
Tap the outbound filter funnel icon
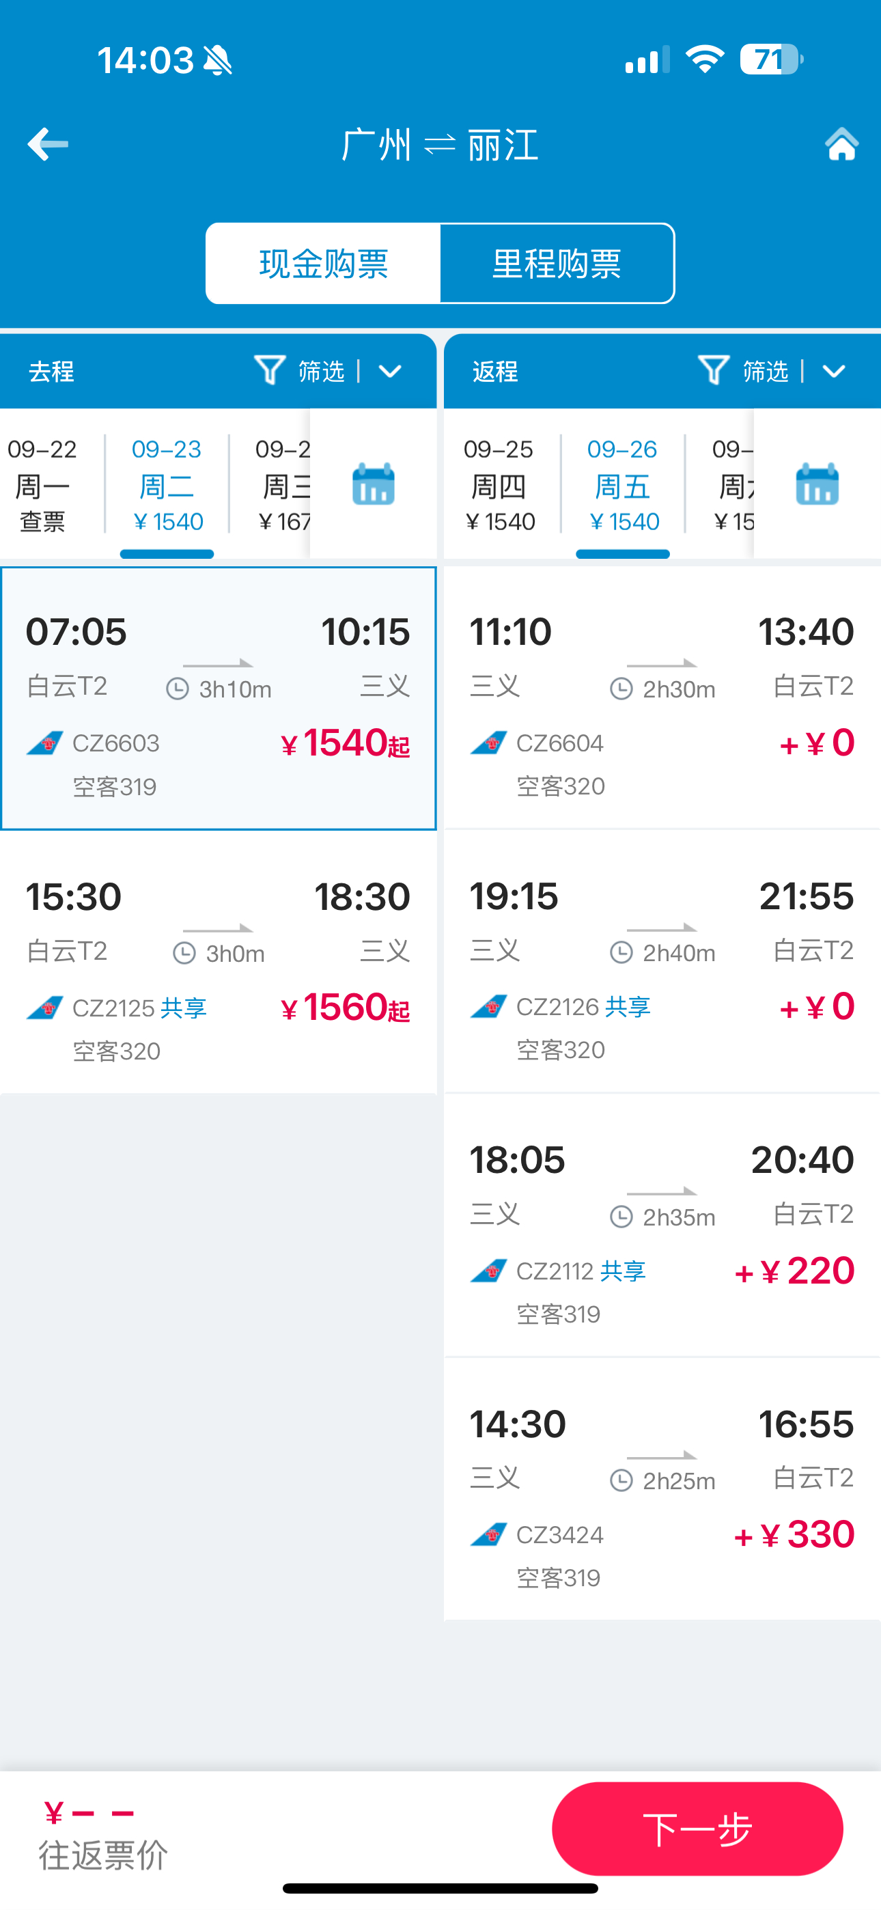tap(269, 370)
